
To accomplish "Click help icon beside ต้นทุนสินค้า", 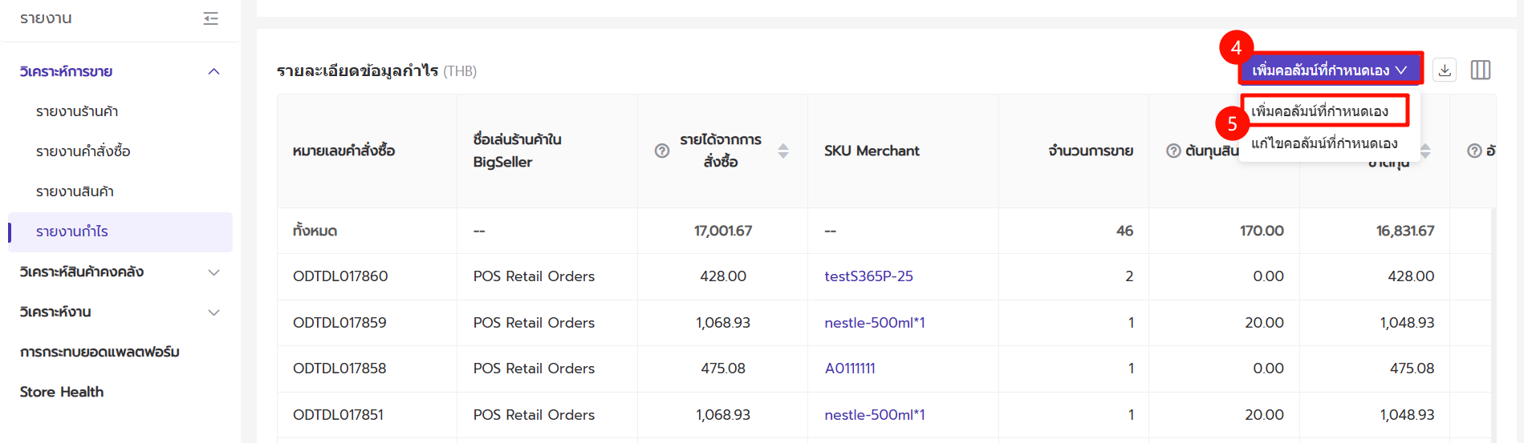I will pos(1173,151).
